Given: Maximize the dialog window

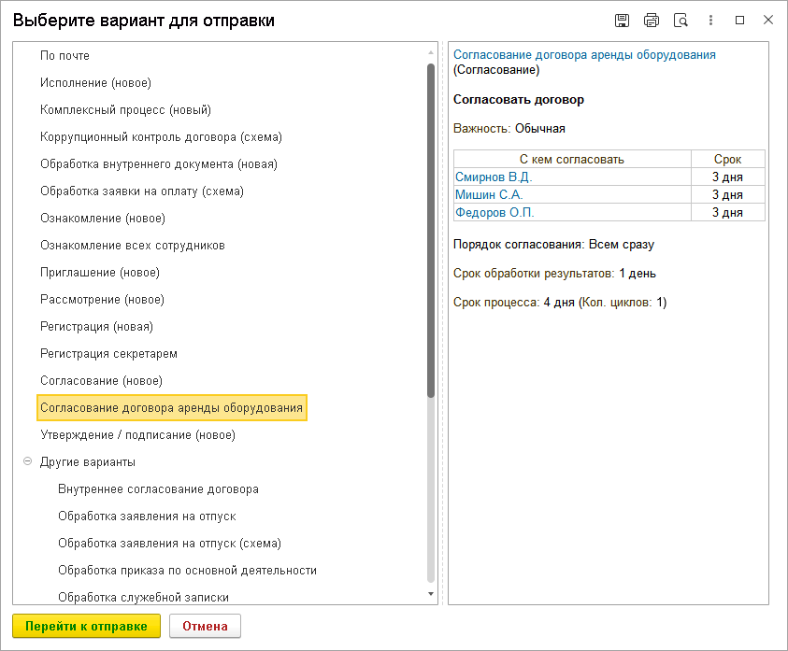Looking at the screenshot, I should tap(739, 21).
